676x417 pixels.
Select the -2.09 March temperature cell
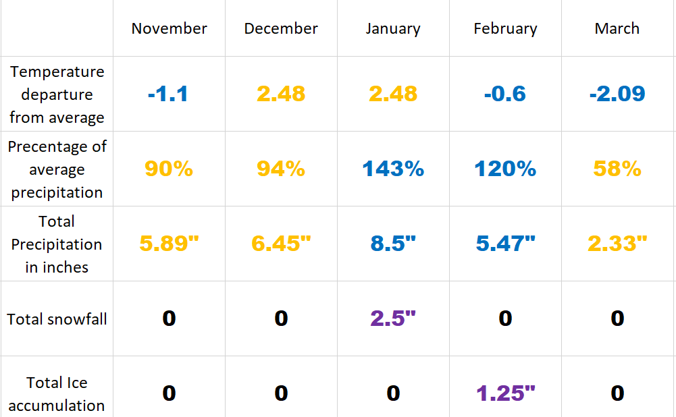click(617, 94)
